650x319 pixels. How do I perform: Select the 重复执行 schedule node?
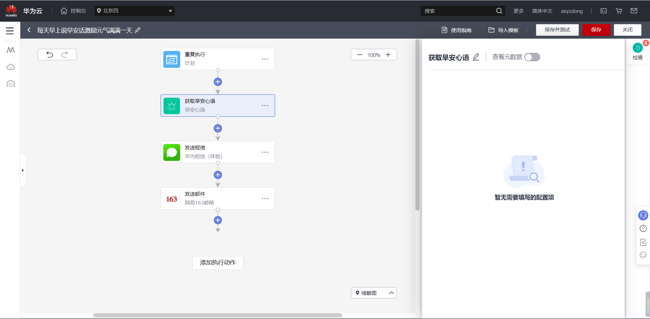click(x=218, y=59)
